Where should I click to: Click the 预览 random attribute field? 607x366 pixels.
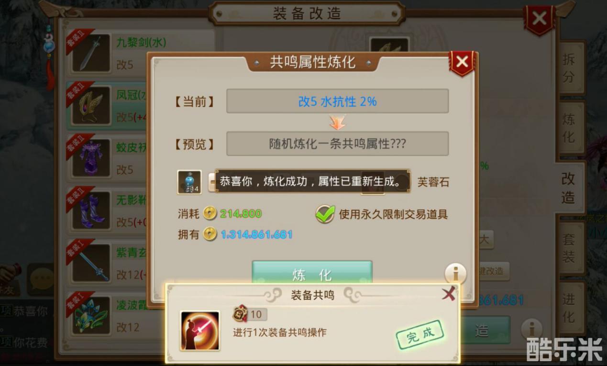(x=337, y=144)
